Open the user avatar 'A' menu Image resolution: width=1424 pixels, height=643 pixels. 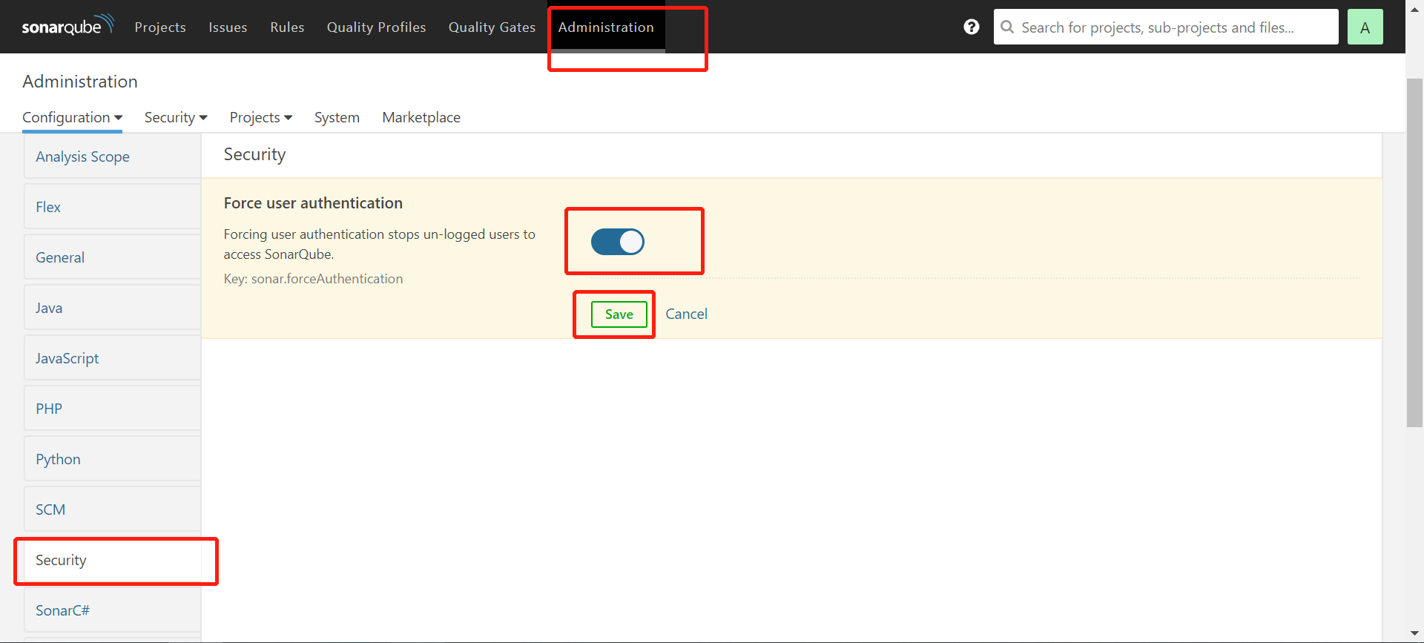pos(1365,27)
